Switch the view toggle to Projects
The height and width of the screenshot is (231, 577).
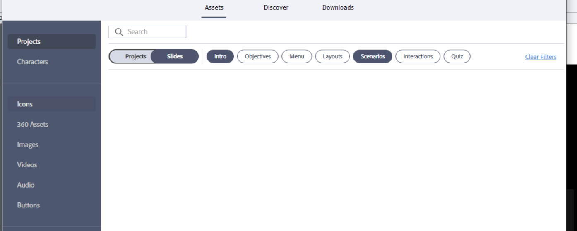pos(135,56)
